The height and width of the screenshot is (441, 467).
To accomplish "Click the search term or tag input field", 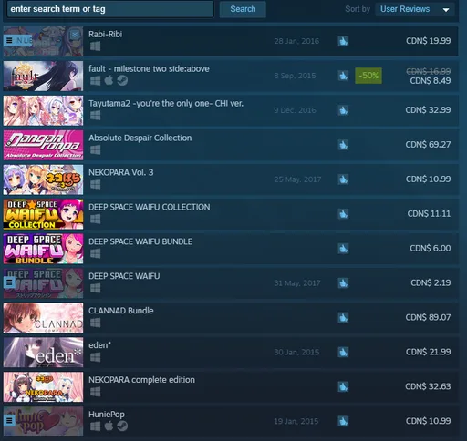I will point(110,9).
